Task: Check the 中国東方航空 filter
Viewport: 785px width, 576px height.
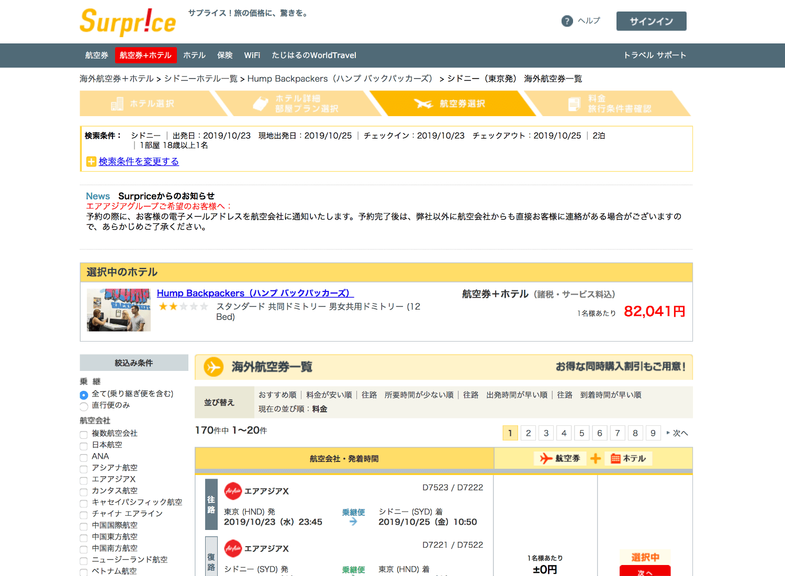Action: coord(84,538)
